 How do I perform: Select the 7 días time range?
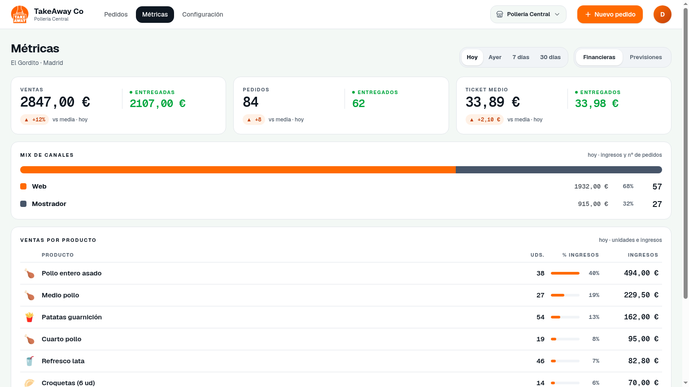click(521, 57)
